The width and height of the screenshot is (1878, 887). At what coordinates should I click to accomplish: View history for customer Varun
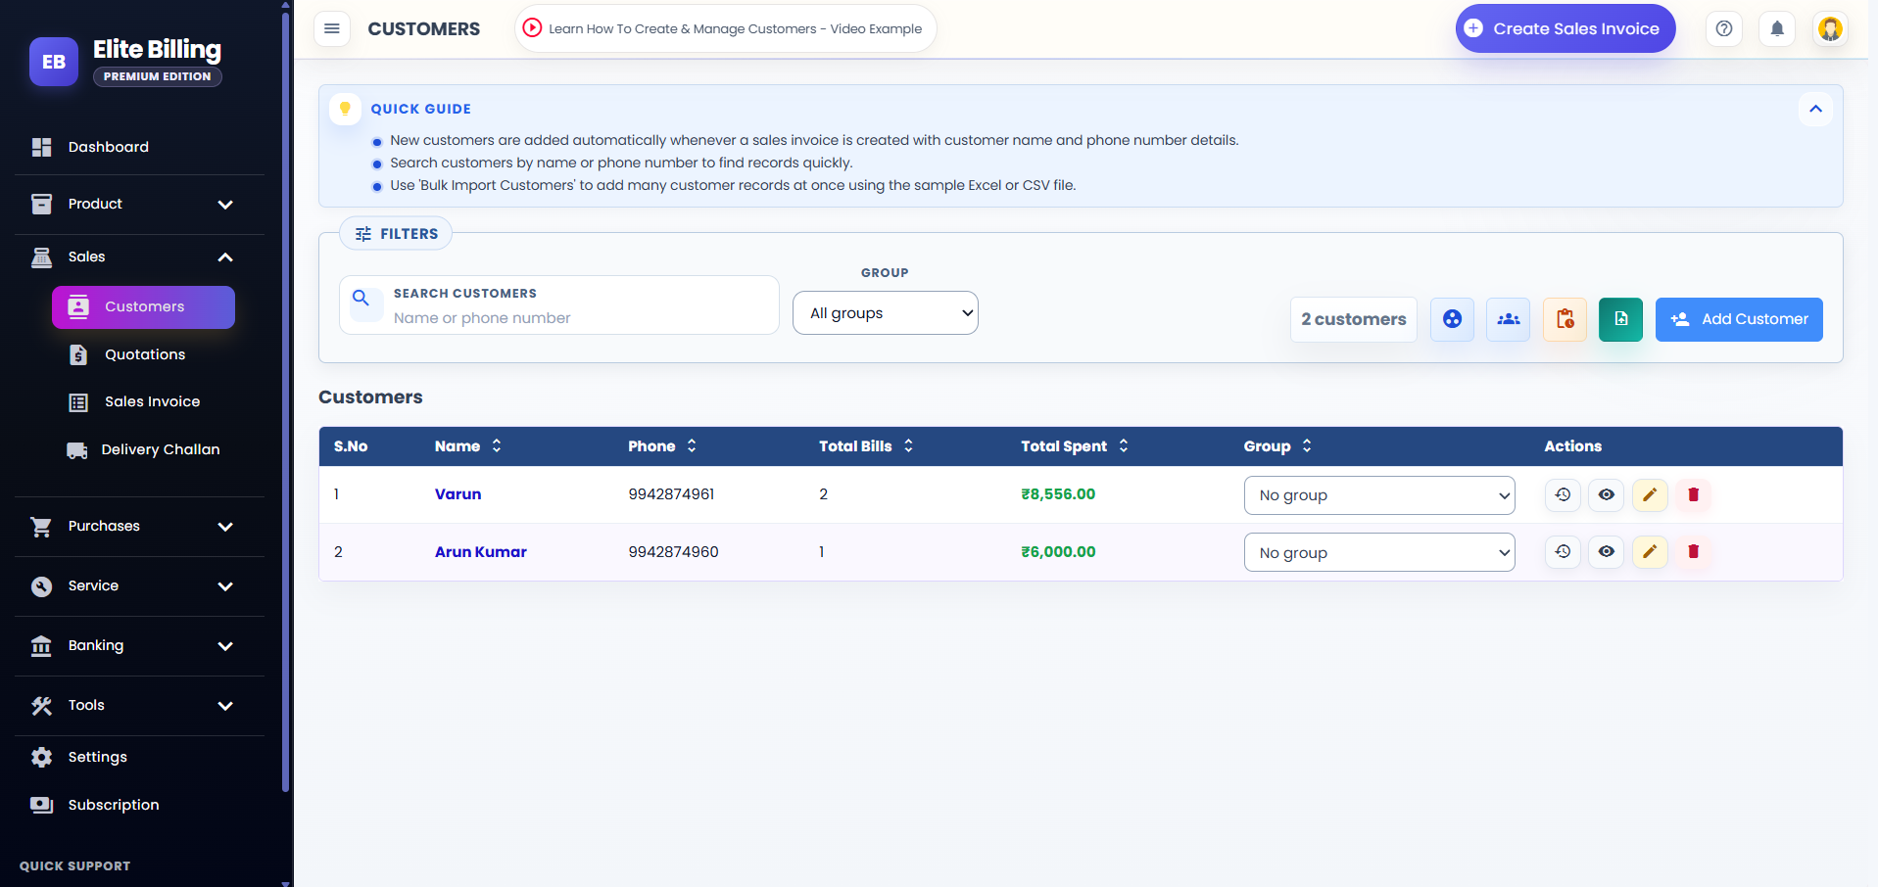click(1563, 494)
